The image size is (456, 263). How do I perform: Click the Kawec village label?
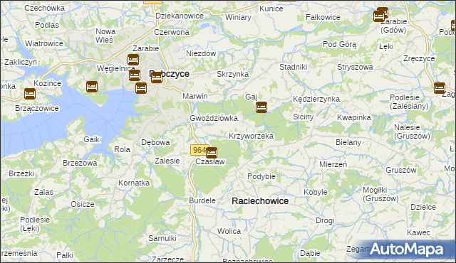[418, 232]
